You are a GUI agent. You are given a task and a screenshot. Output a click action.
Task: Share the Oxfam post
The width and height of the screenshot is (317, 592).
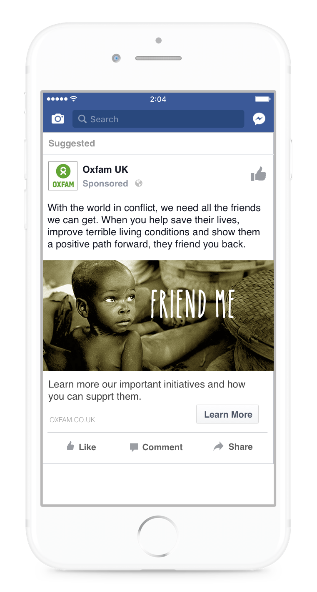pos(233,447)
